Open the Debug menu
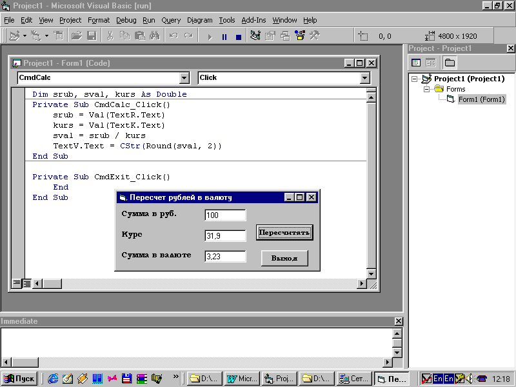The height and width of the screenshot is (387, 516). pyautogui.click(x=126, y=21)
